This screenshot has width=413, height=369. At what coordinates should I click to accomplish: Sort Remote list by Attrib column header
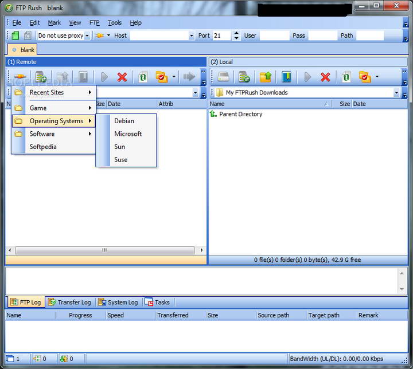click(182, 104)
